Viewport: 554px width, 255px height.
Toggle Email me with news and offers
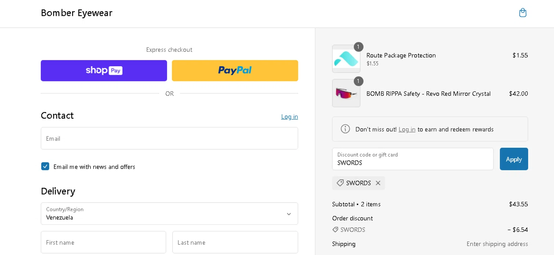[x=45, y=166]
